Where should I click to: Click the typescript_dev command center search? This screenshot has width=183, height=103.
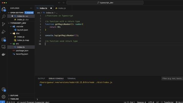[105, 3]
